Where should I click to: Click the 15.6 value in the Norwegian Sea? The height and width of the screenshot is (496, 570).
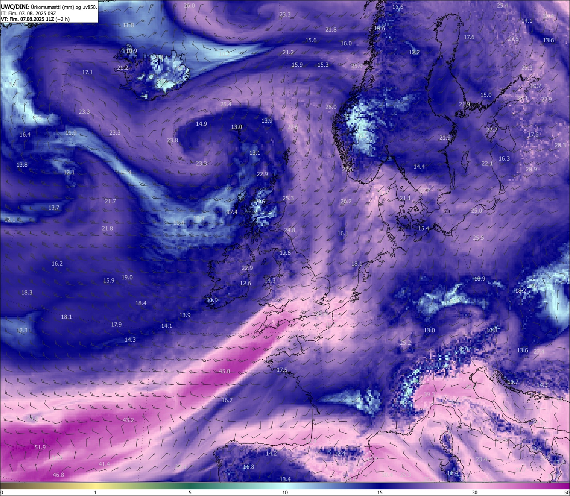tap(311, 40)
